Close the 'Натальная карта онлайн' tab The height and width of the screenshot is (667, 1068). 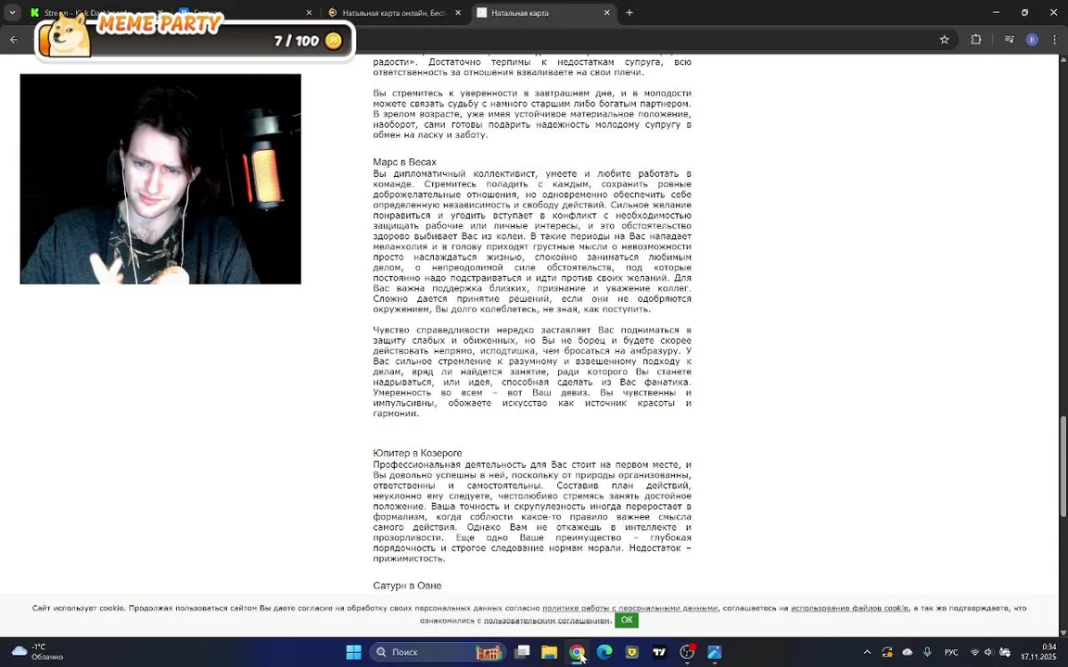pyautogui.click(x=458, y=12)
